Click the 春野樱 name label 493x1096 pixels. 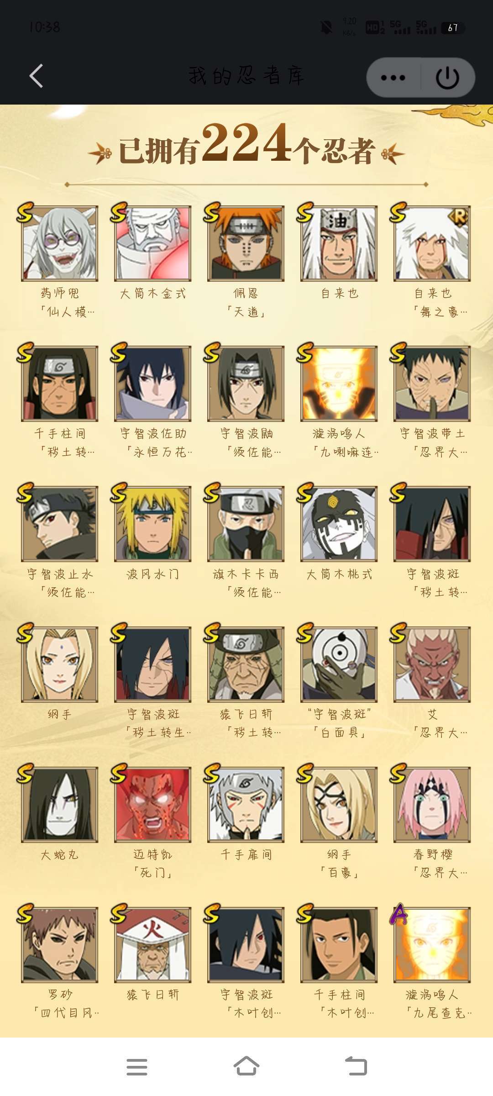coord(433,854)
